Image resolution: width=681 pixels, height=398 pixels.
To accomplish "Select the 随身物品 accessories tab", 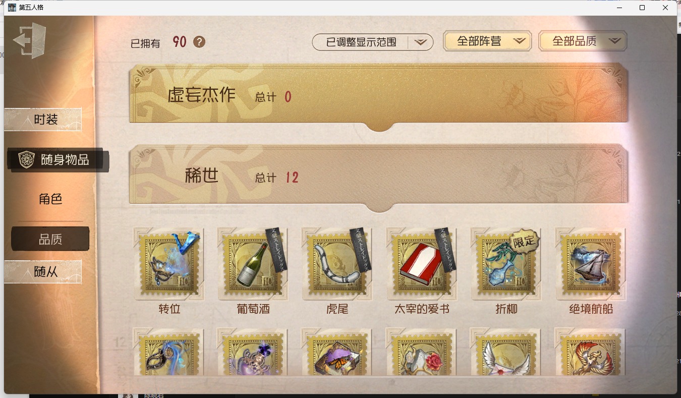I will click(58, 160).
